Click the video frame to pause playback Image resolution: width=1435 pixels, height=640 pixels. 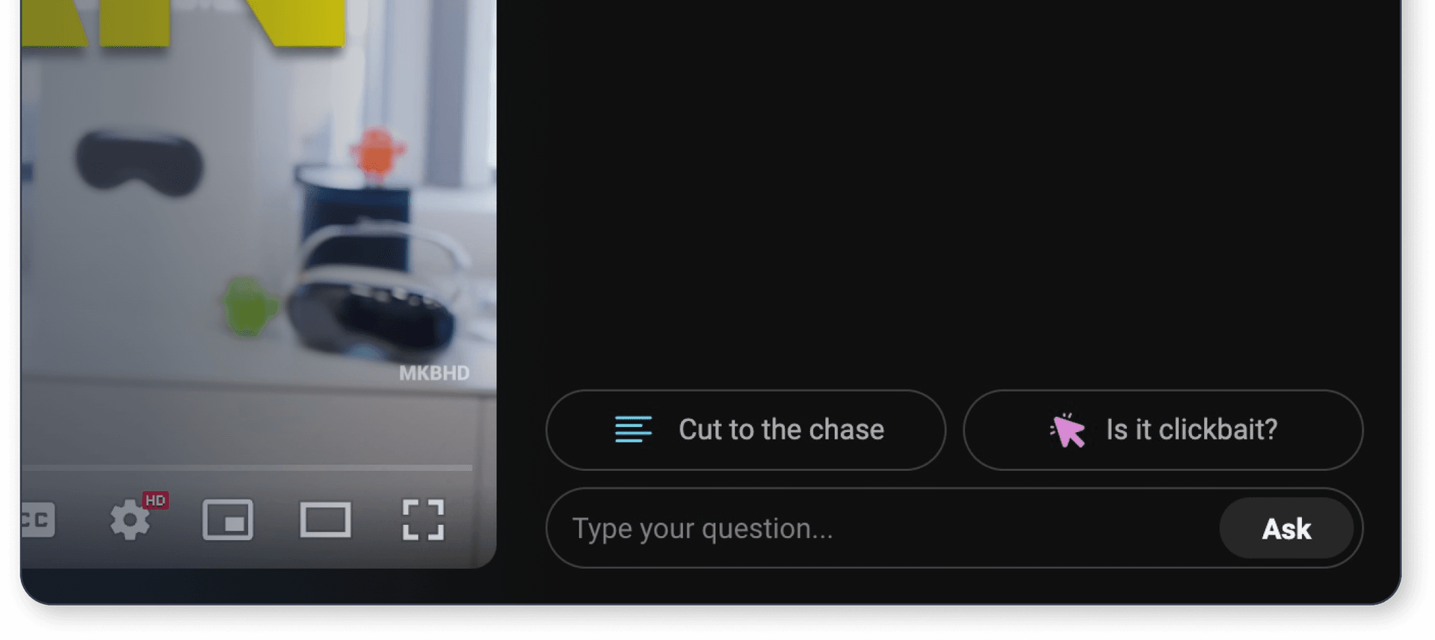259,247
